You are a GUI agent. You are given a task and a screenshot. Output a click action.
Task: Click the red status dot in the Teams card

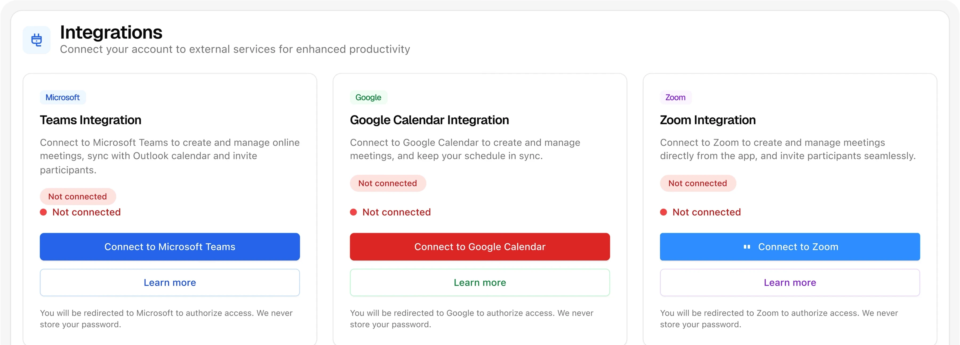click(x=43, y=212)
